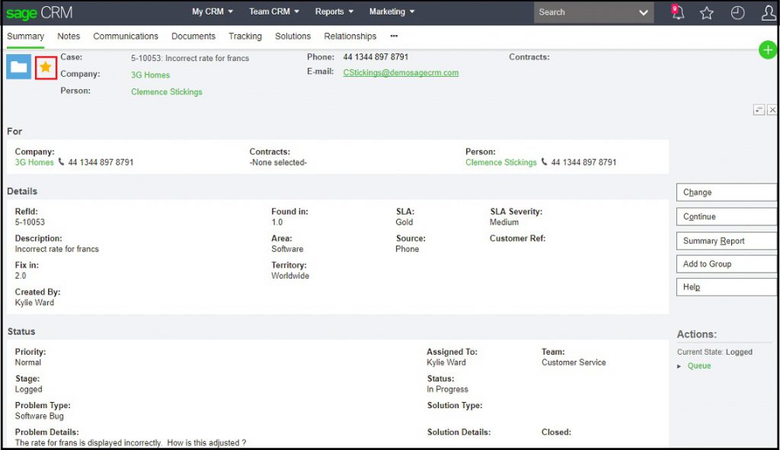The height and width of the screenshot is (450, 780).
Task: Click the small panel collapse icon
Action: pos(759,110)
